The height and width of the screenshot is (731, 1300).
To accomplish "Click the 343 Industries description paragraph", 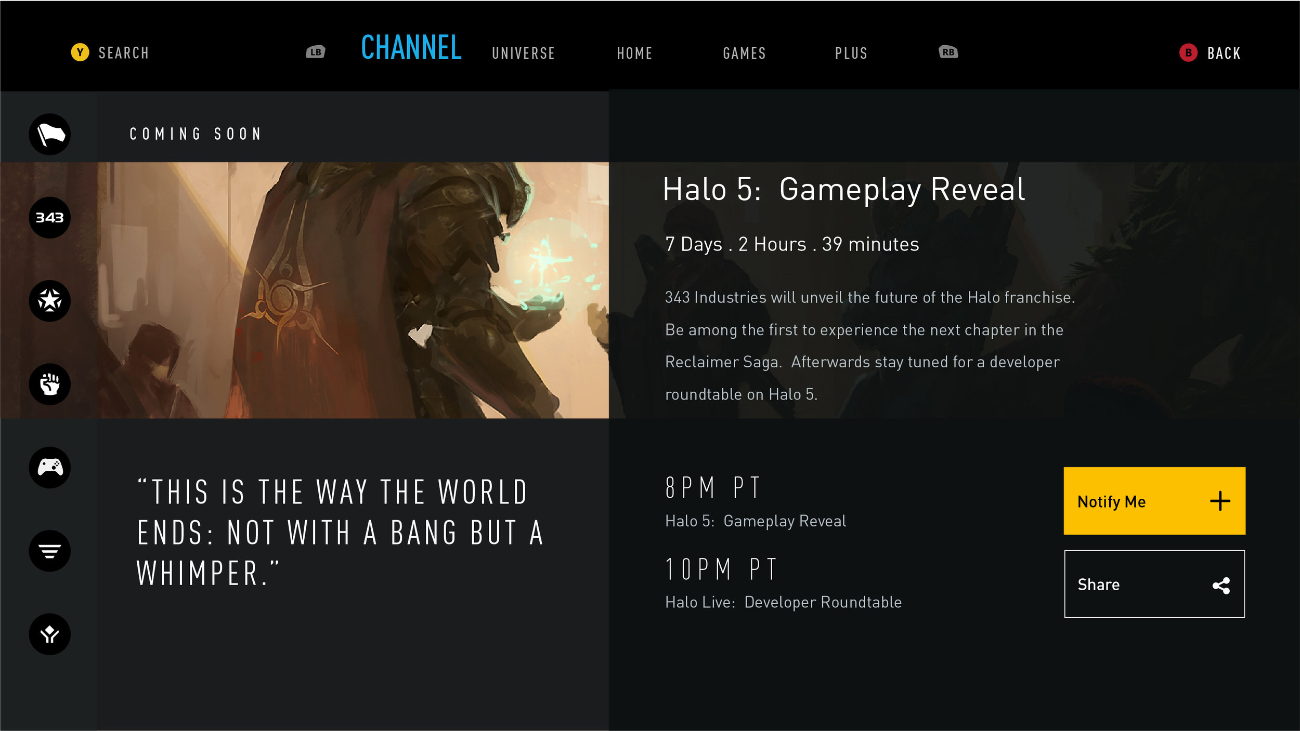I will [870, 346].
